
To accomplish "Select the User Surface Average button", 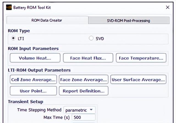I will pyautogui.click(x=138, y=80).
